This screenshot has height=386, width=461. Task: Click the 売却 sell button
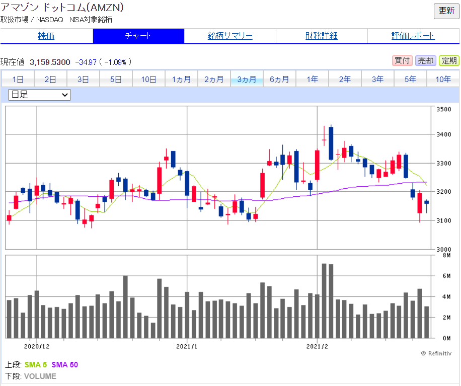[425, 61]
